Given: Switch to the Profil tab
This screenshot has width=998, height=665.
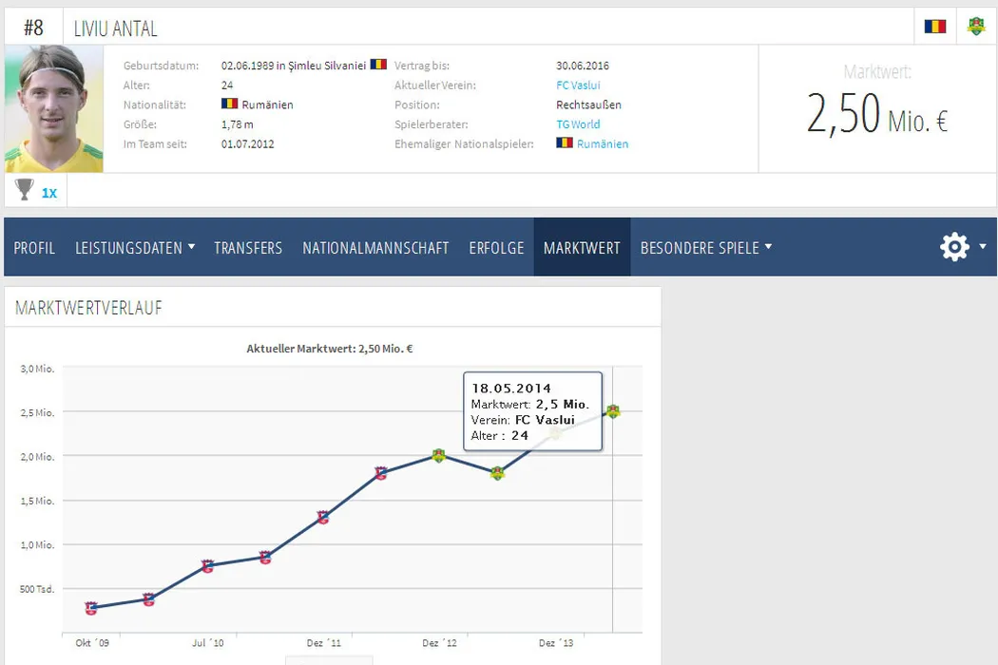Looking at the screenshot, I should [x=34, y=248].
